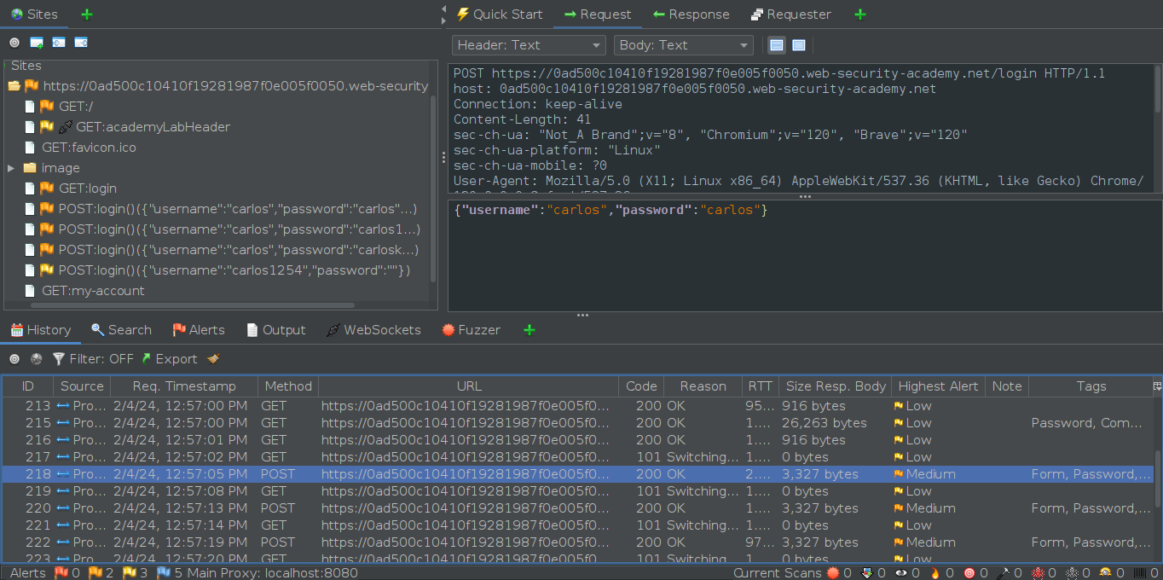Click the broom icon to clear history
The width and height of the screenshot is (1163, 580).
tap(213, 359)
